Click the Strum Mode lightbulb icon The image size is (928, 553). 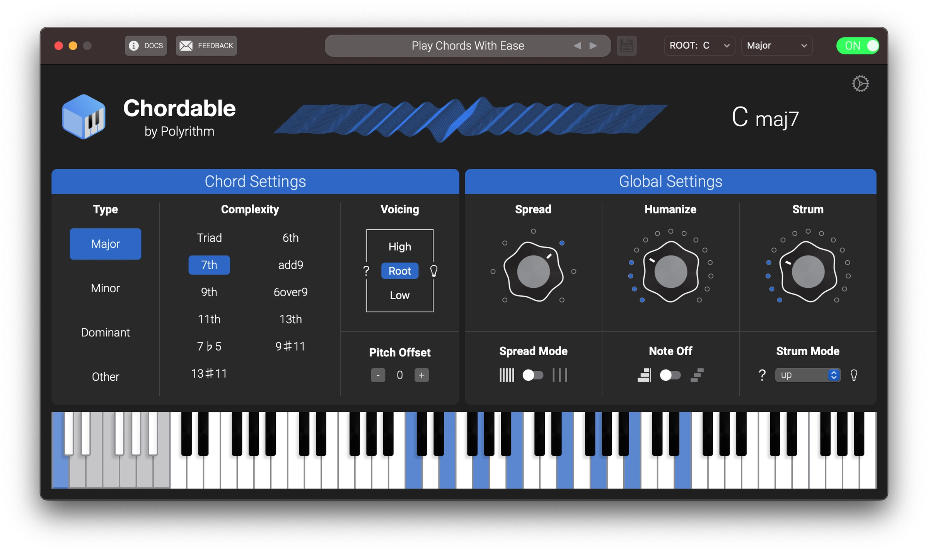(855, 375)
